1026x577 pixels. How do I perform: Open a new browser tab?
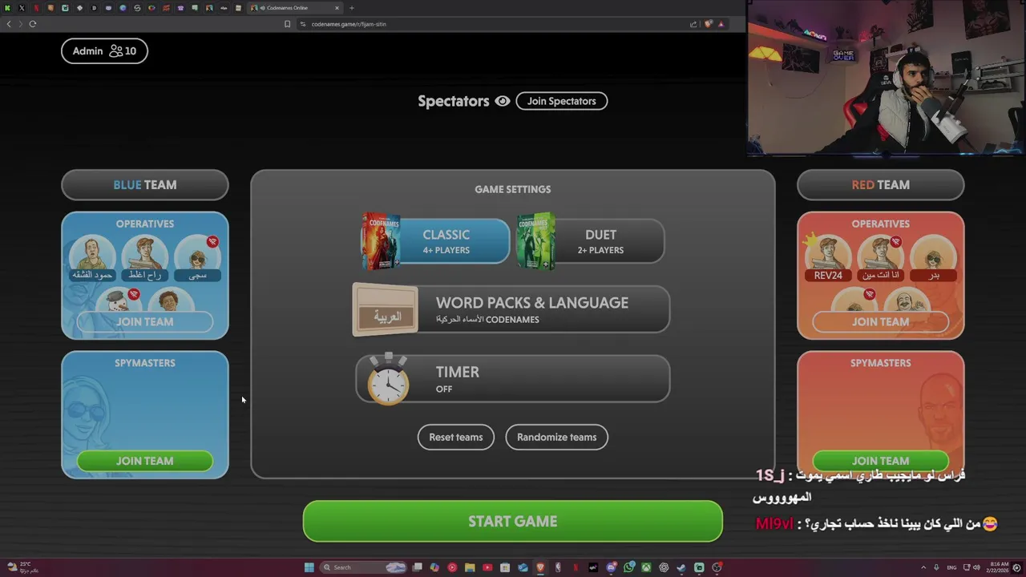pos(351,8)
